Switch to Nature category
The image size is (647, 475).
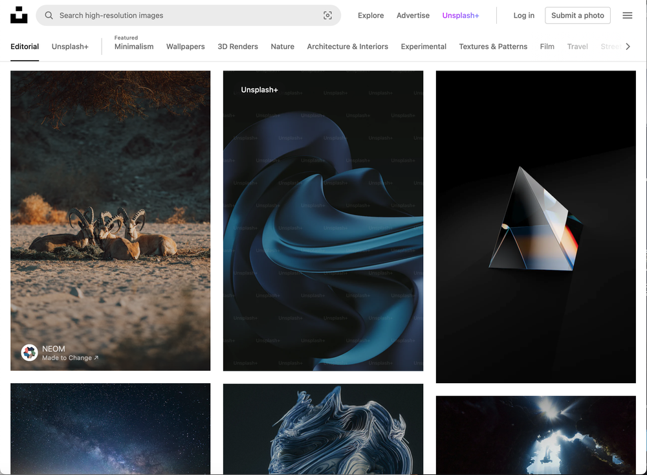(282, 47)
